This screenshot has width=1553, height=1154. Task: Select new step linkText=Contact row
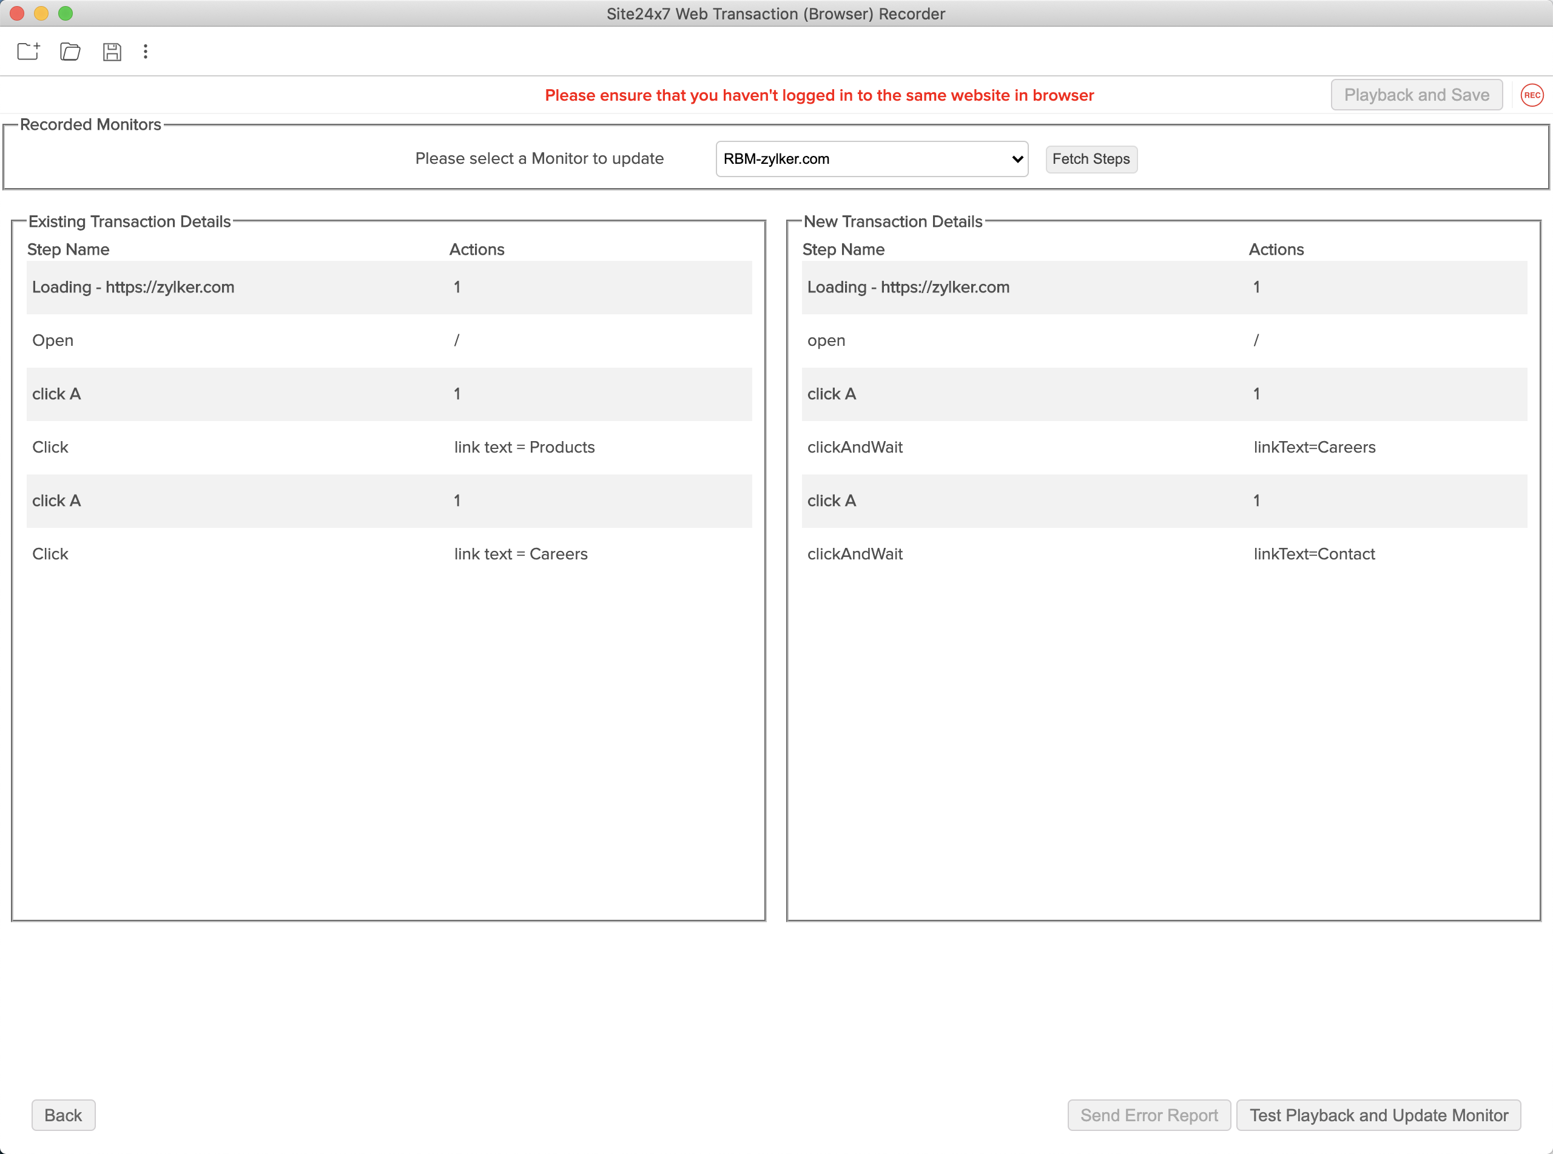click(x=1164, y=554)
